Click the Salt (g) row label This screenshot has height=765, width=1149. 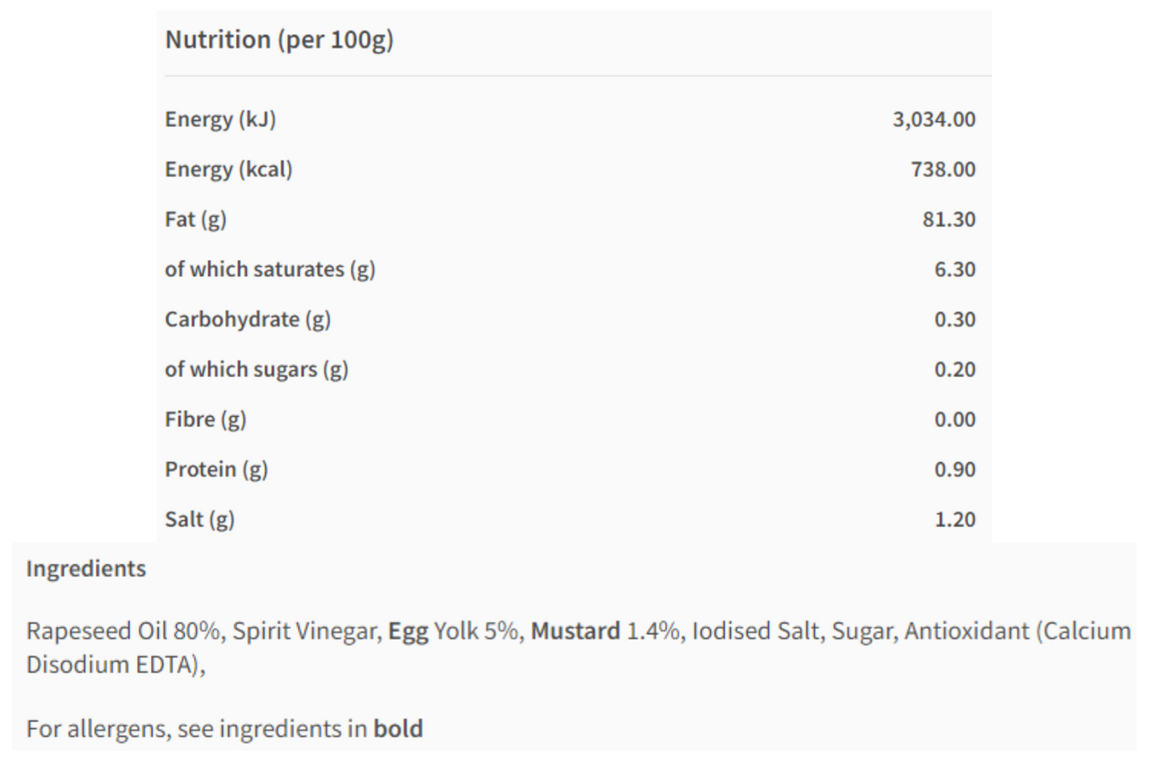click(200, 520)
